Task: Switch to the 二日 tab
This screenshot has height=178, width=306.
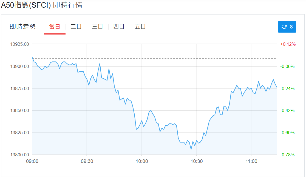Action: pos(76,27)
